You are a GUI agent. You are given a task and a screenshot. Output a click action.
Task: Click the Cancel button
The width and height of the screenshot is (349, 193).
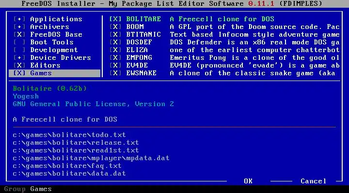[314, 181]
